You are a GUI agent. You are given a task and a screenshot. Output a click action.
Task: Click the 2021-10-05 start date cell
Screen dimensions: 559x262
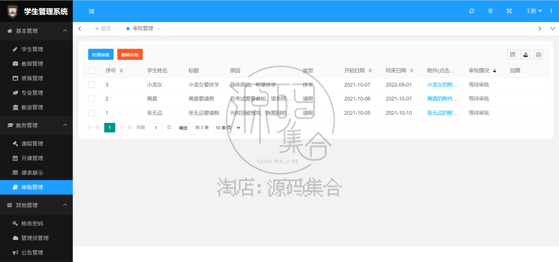pos(357,113)
